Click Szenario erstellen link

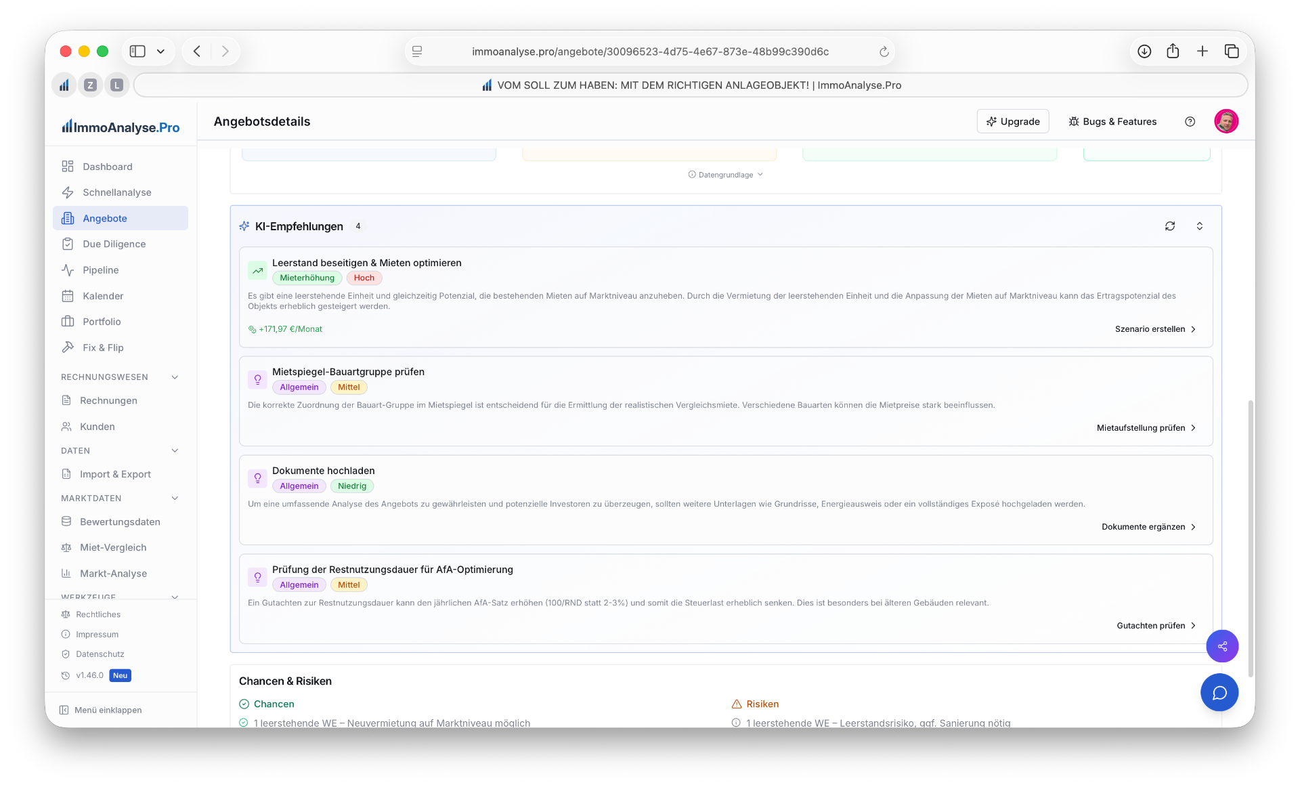pyautogui.click(x=1155, y=329)
